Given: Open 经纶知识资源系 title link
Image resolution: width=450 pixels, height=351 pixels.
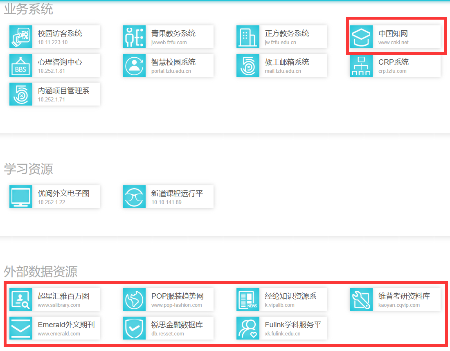Looking at the screenshot, I should (290, 296).
